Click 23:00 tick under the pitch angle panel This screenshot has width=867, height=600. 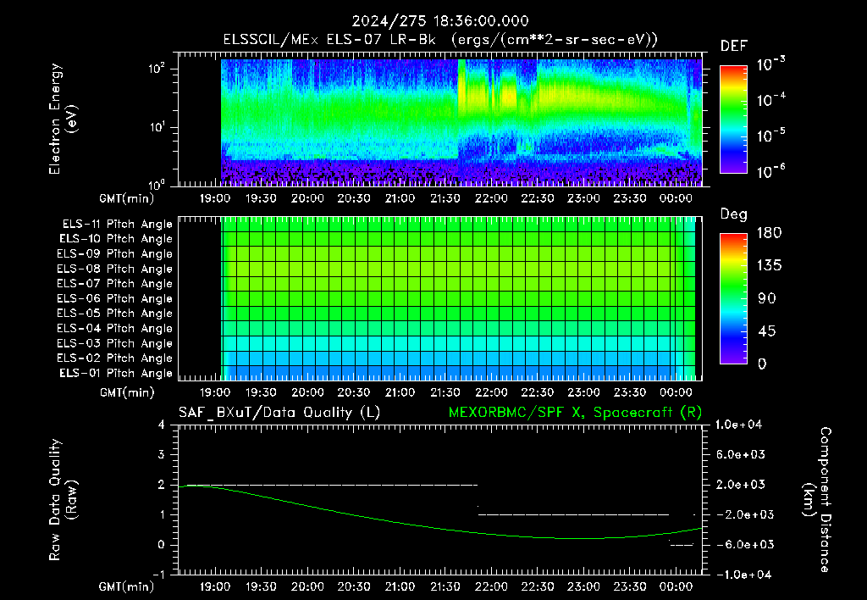click(583, 392)
